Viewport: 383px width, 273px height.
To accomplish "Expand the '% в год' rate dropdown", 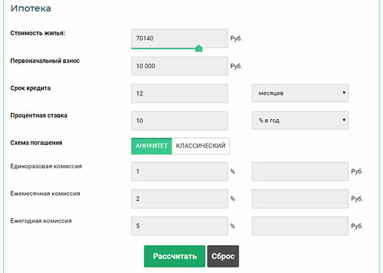I will coord(300,120).
